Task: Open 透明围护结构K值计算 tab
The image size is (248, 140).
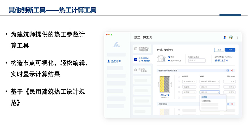Action: pos(142,49)
